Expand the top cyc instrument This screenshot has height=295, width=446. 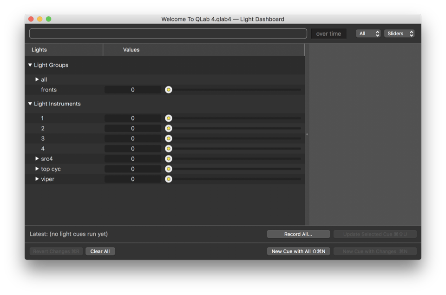37,169
